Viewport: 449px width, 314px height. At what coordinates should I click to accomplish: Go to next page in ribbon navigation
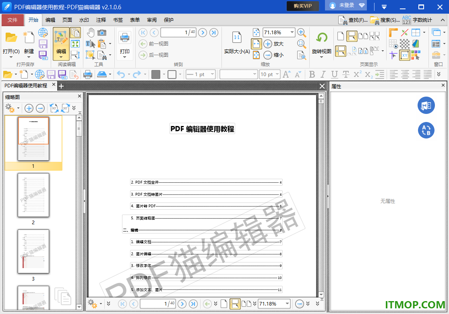click(x=203, y=33)
